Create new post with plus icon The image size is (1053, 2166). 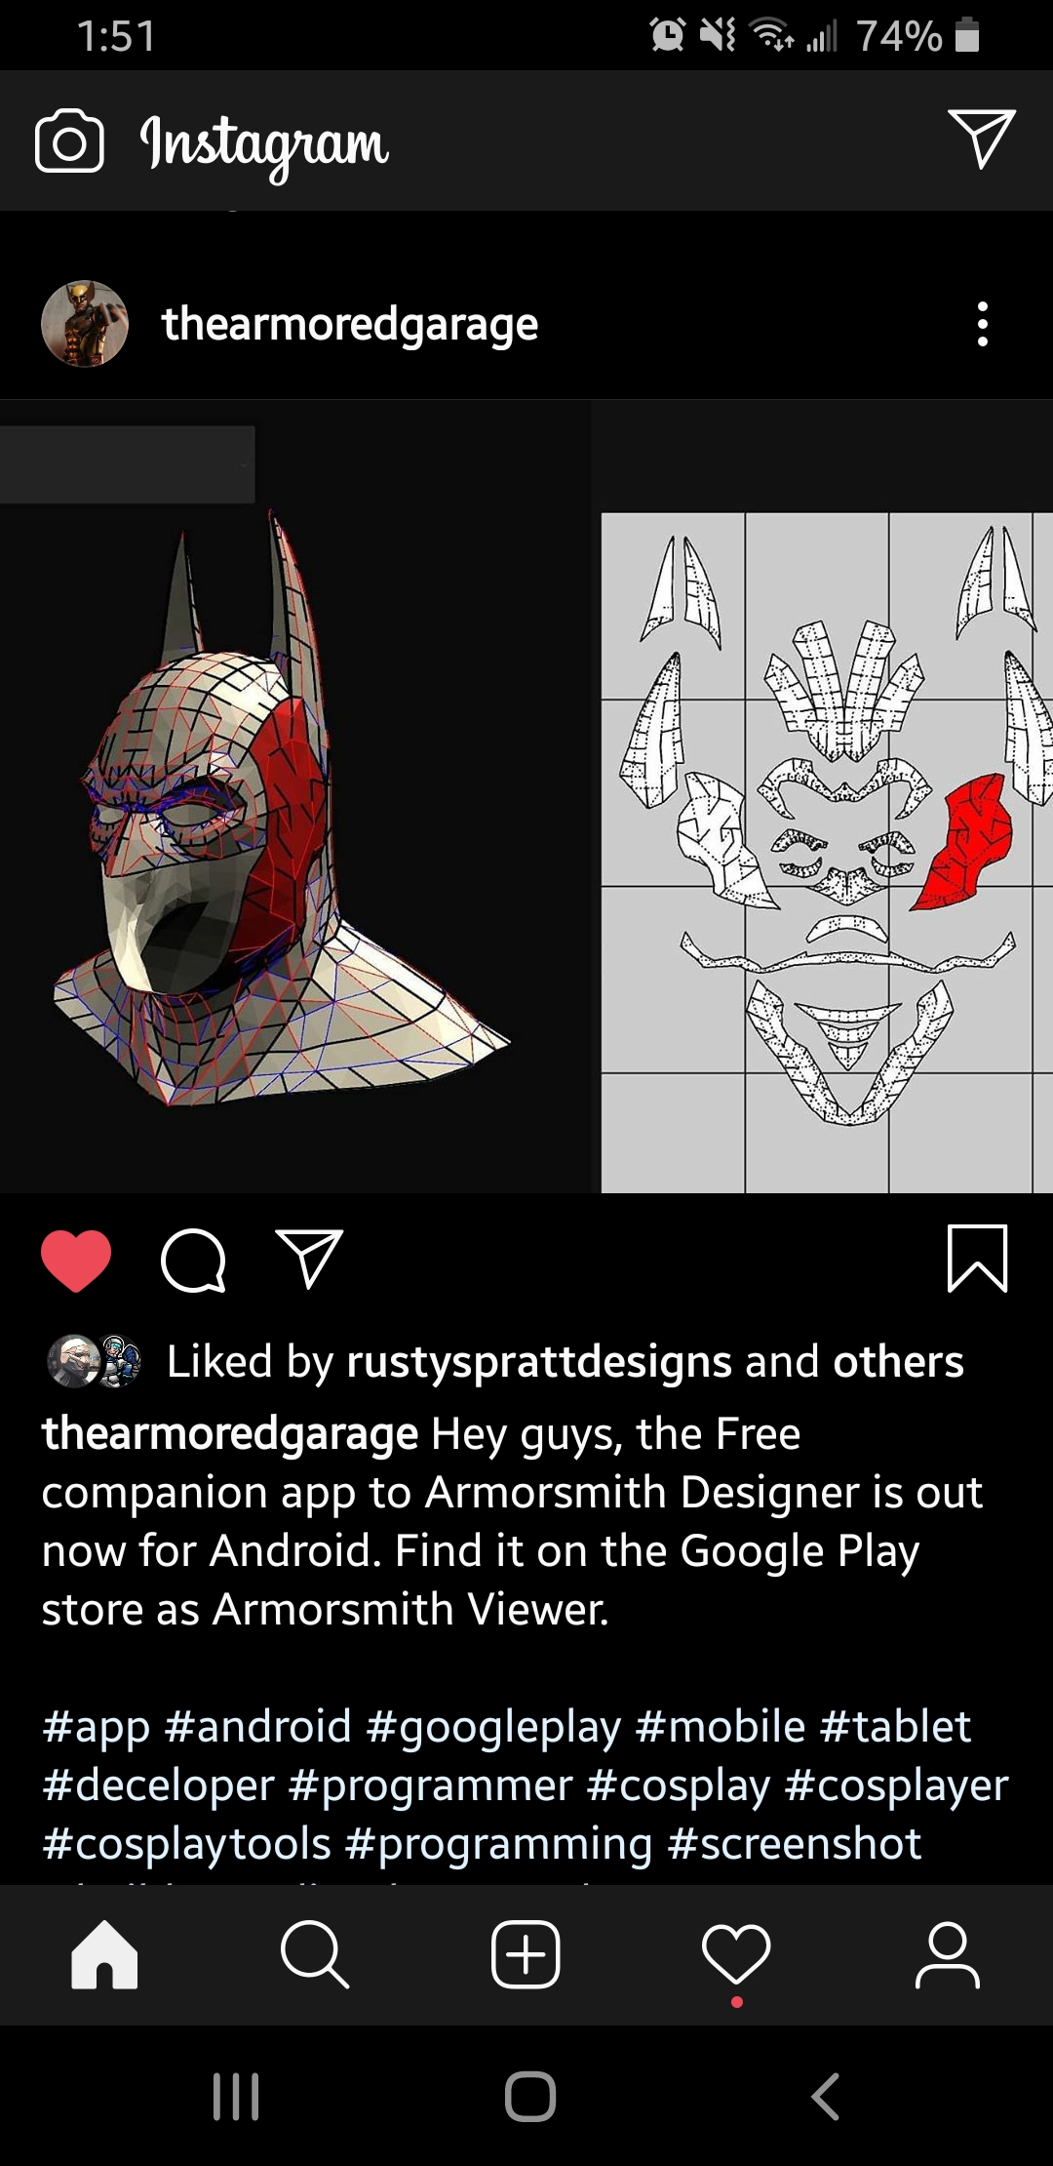526,1955
